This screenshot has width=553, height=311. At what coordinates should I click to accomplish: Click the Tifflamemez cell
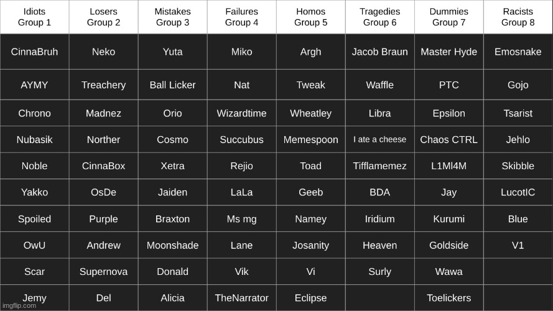pos(380,165)
